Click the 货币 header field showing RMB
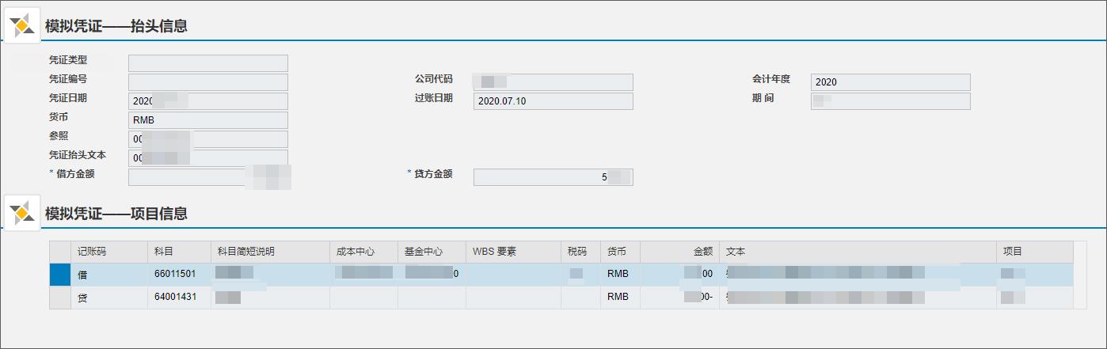The width and height of the screenshot is (1107, 349). pyautogui.click(x=207, y=120)
